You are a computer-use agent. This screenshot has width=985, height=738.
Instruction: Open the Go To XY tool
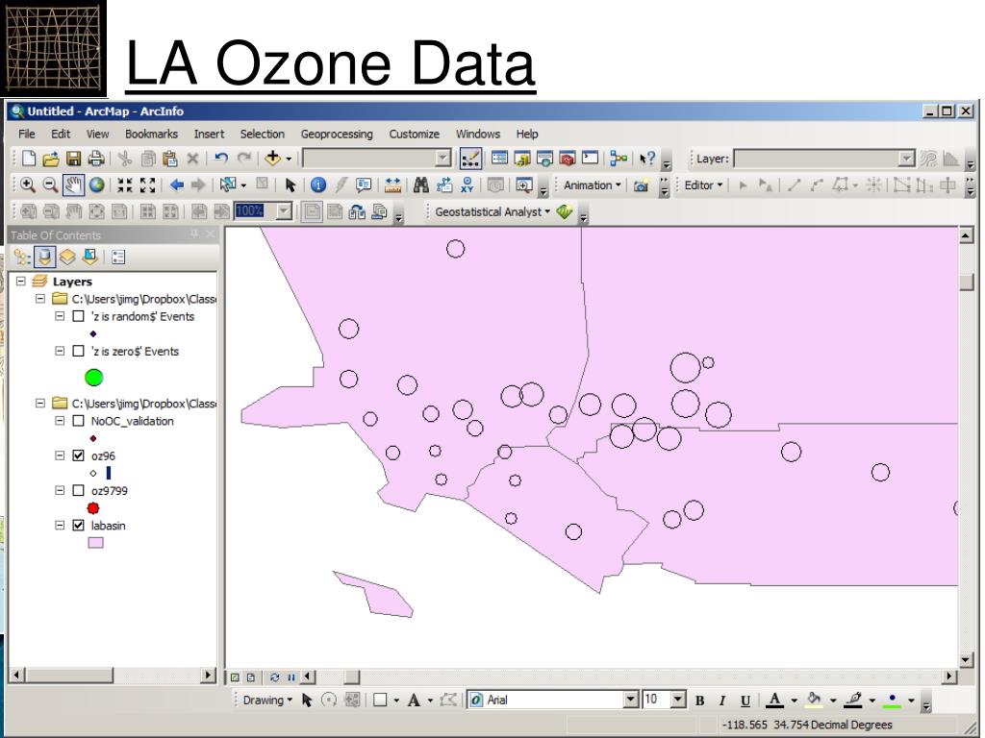click(467, 185)
